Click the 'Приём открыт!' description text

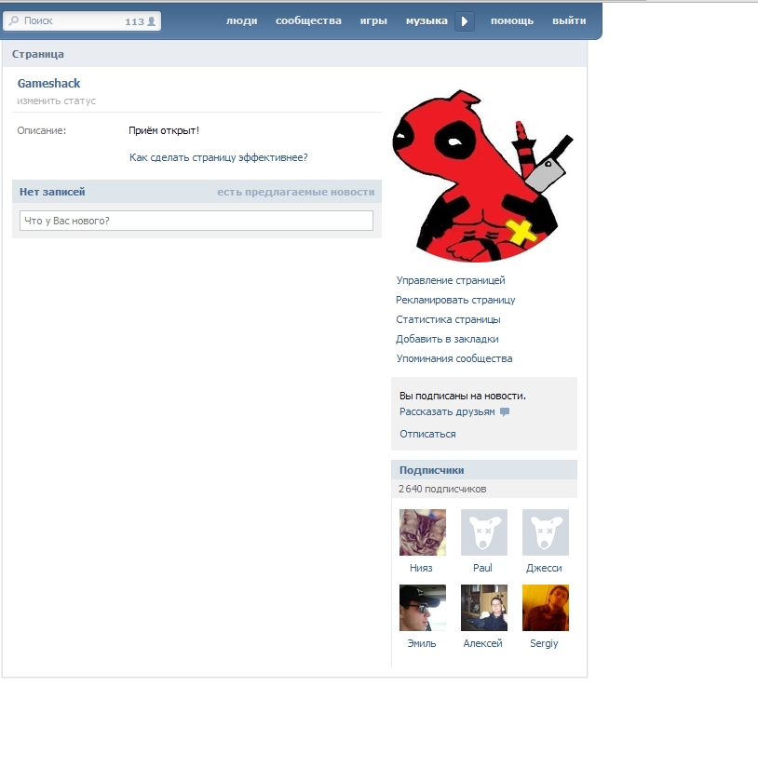pyautogui.click(x=164, y=130)
